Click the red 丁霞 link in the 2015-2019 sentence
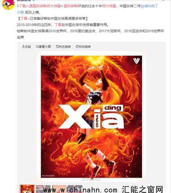171x193 pixels. (58, 25)
